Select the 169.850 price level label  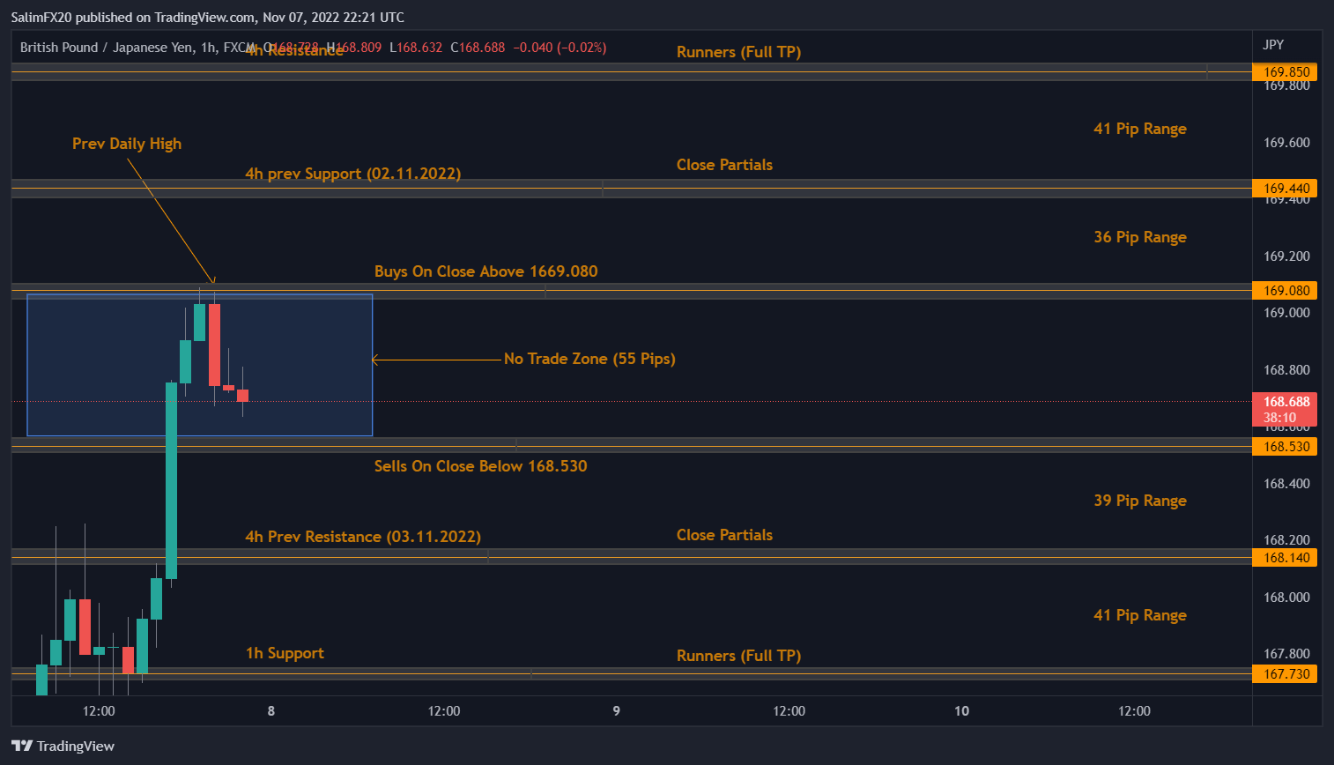(1285, 72)
